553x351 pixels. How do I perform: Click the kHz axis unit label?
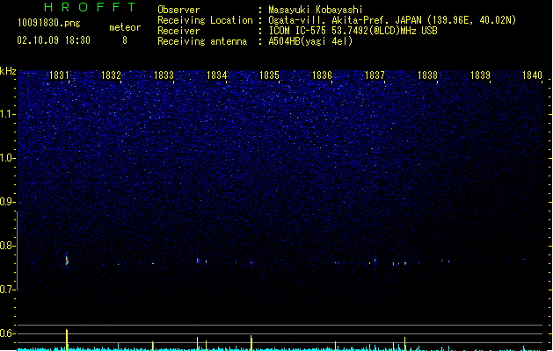click(x=8, y=71)
